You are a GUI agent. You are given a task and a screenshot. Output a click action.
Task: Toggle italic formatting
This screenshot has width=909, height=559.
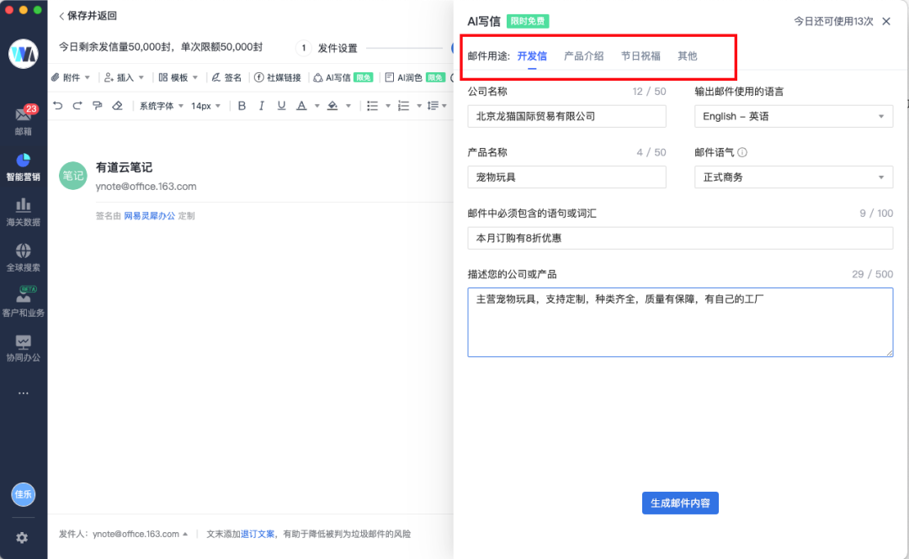[x=262, y=105]
